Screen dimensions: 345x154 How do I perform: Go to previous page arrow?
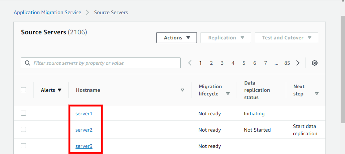click(190, 63)
